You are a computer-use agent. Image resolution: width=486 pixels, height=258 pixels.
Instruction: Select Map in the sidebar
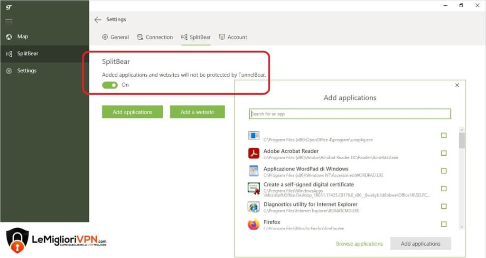click(x=45, y=37)
